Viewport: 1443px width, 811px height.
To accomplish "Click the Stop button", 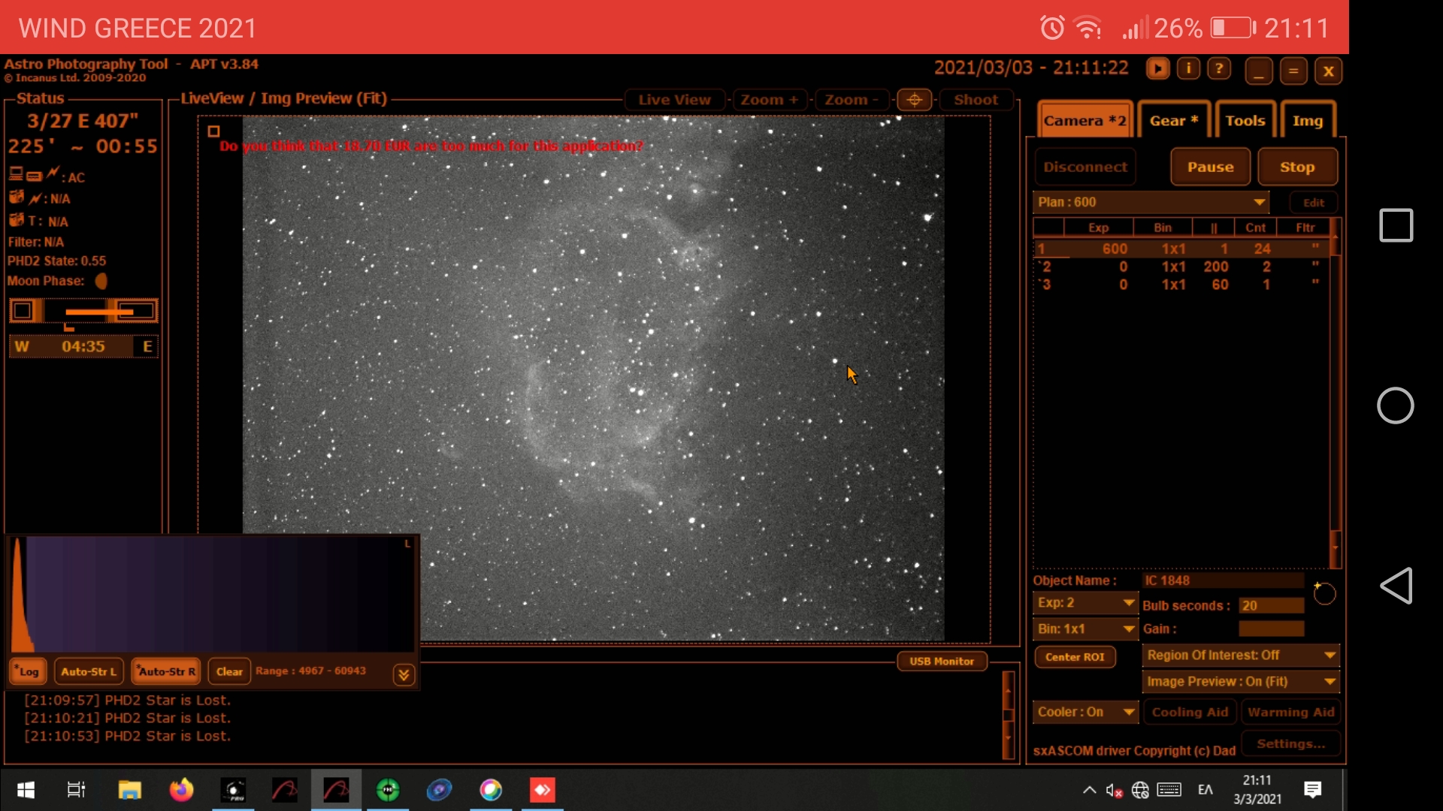I will 1297,167.
